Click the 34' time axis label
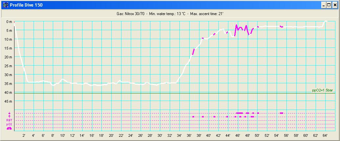 179,135
